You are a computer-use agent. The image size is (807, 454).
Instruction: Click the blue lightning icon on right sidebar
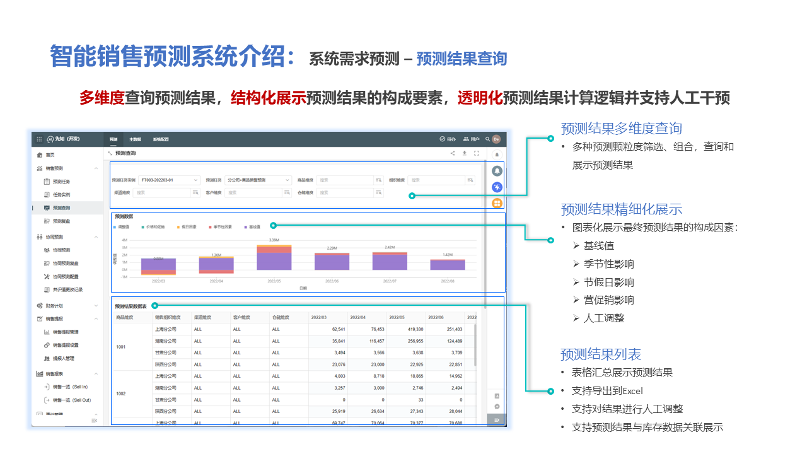coord(497,187)
